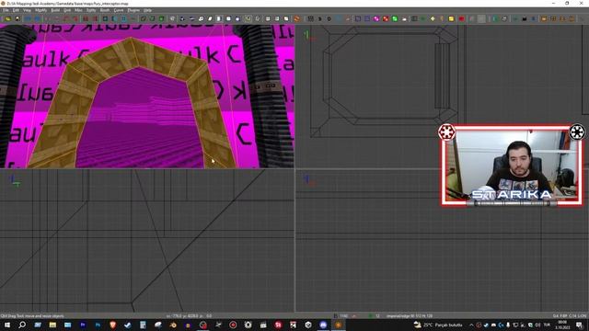Open the Help menu
The width and height of the screenshot is (589, 331).
pos(147,10)
